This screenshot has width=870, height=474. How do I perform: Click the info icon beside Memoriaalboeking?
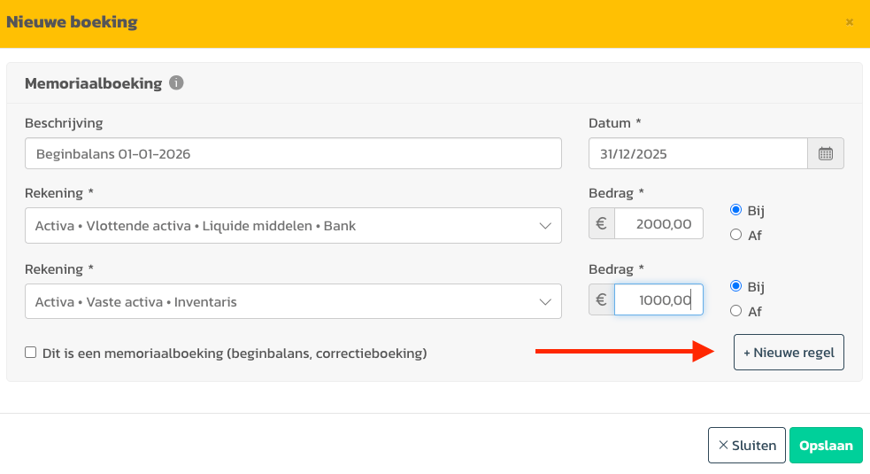coord(176,83)
